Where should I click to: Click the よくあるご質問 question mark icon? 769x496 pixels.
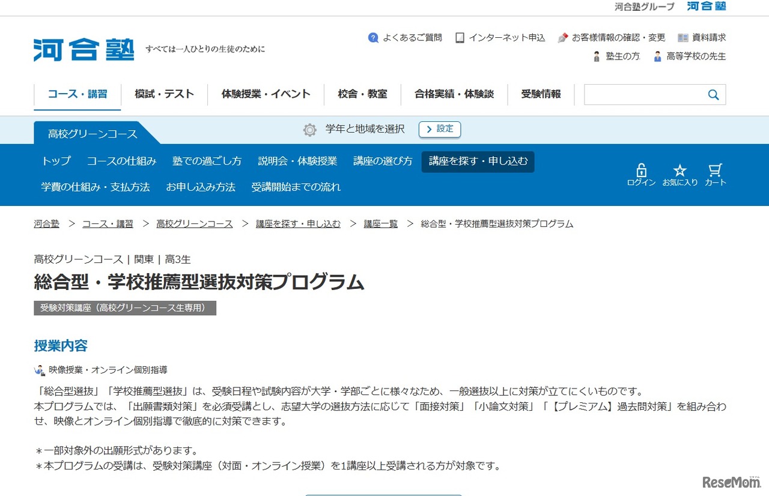[373, 38]
